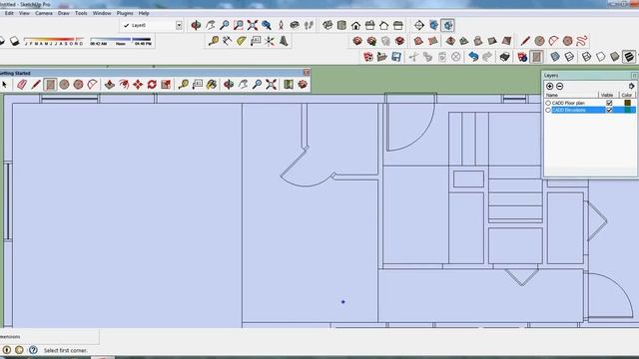Viewport: 639px width, 359px height.
Task: Set CADD Floor plan as active layer
Action: (x=548, y=103)
